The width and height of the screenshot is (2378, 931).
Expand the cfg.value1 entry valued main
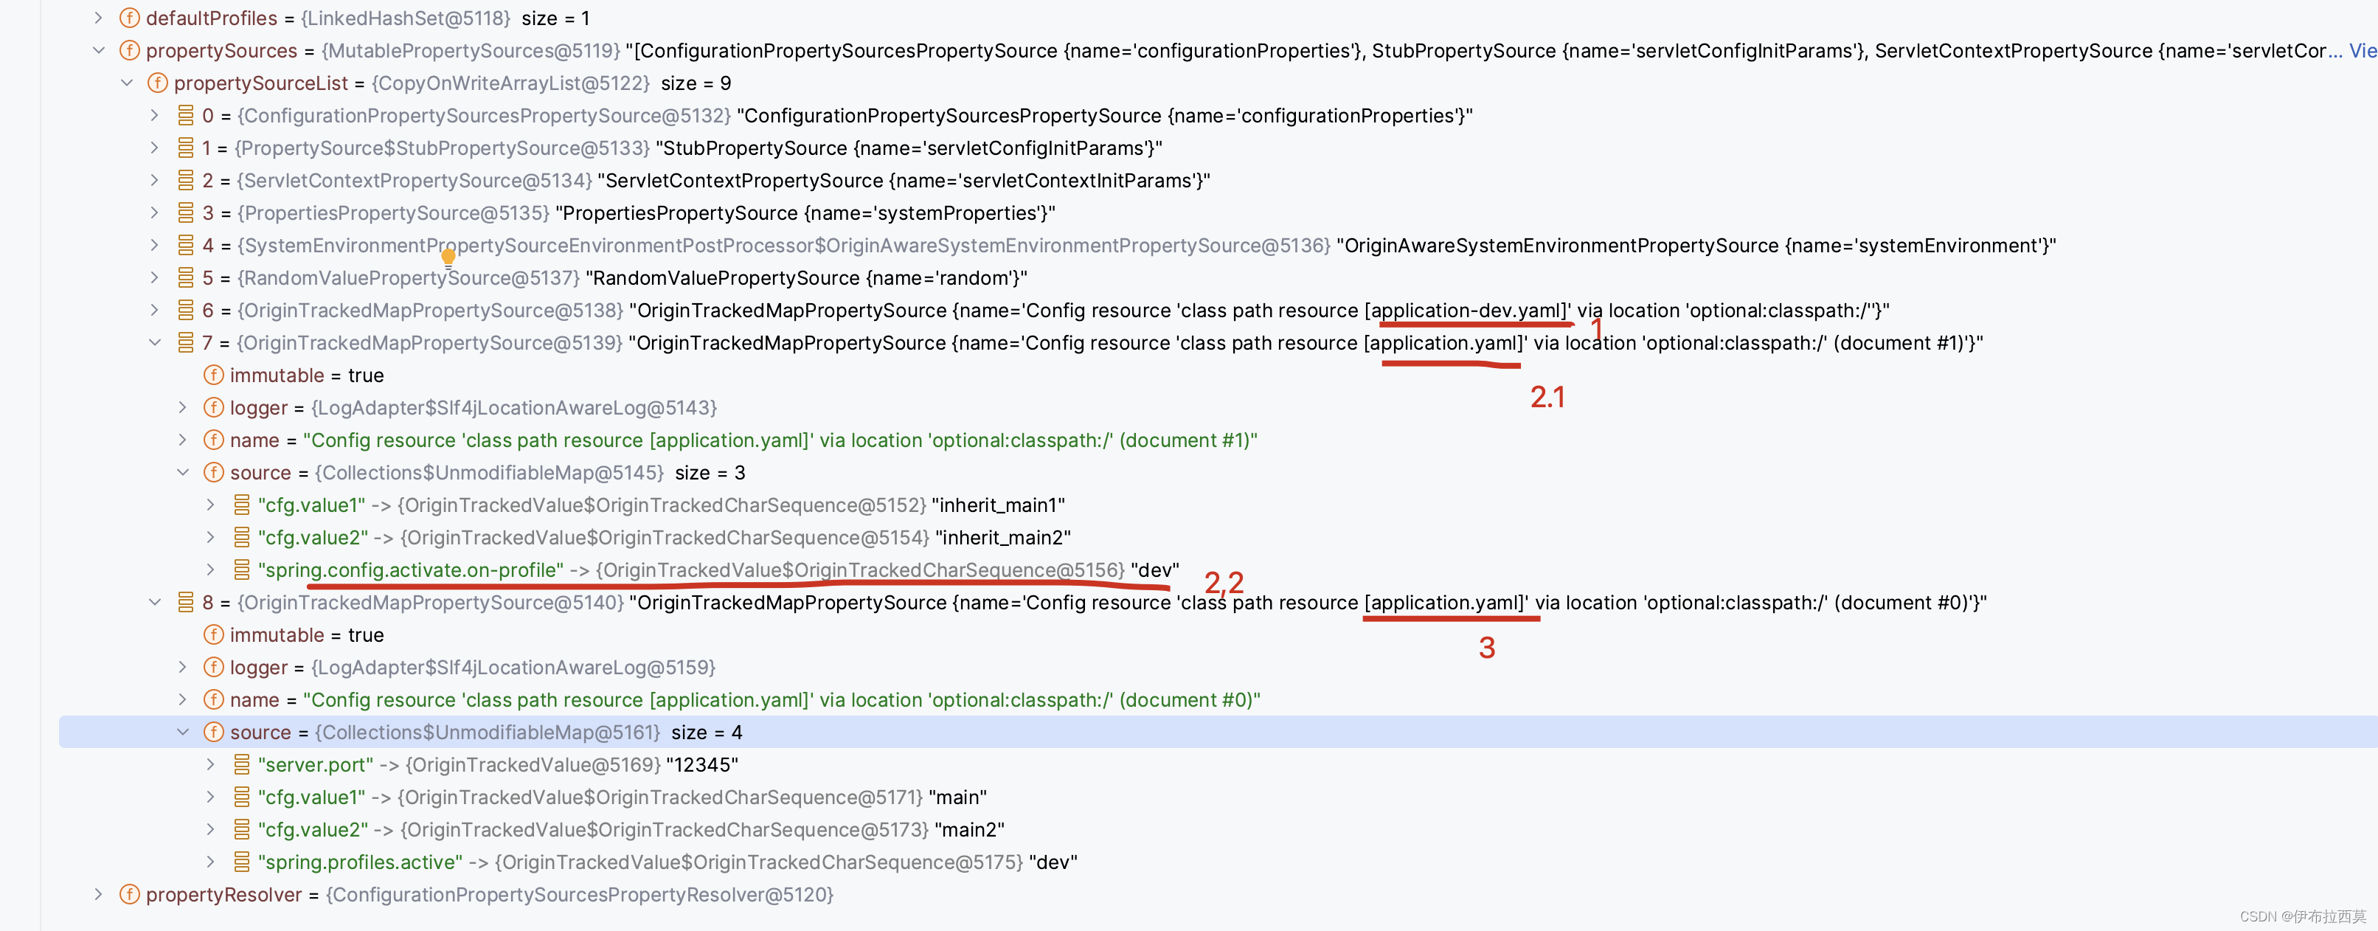coord(210,796)
